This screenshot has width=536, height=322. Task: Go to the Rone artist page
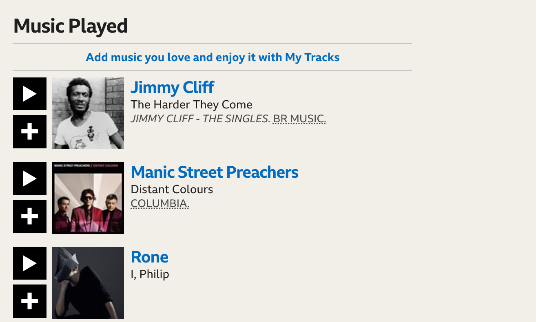click(x=149, y=257)
